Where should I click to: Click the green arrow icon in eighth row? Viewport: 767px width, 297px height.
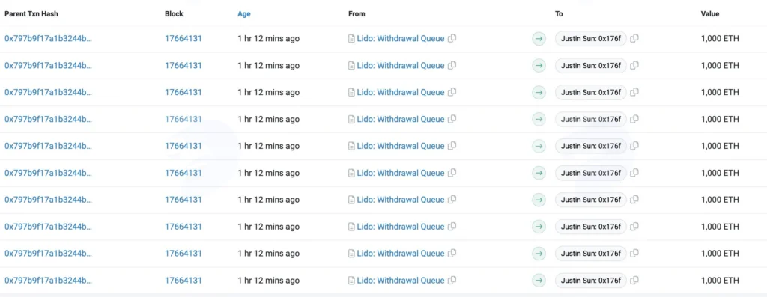(539, 227)
